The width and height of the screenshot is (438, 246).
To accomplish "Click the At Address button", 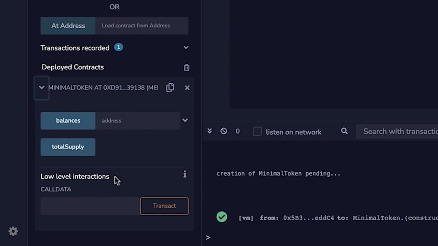I will click(x=68, y=26).
